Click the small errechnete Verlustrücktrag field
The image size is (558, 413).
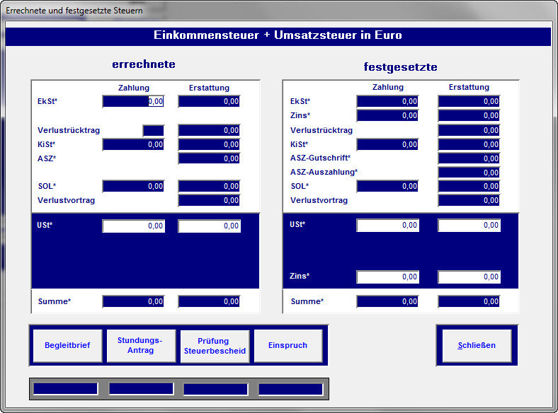pyautogui.click(x=154, y=130)
